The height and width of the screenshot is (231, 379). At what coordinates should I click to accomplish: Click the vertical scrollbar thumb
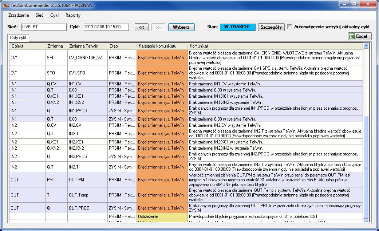(366, 166)
